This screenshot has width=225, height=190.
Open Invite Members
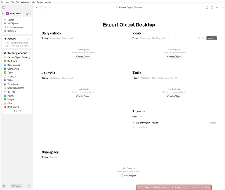pos(15,27)
